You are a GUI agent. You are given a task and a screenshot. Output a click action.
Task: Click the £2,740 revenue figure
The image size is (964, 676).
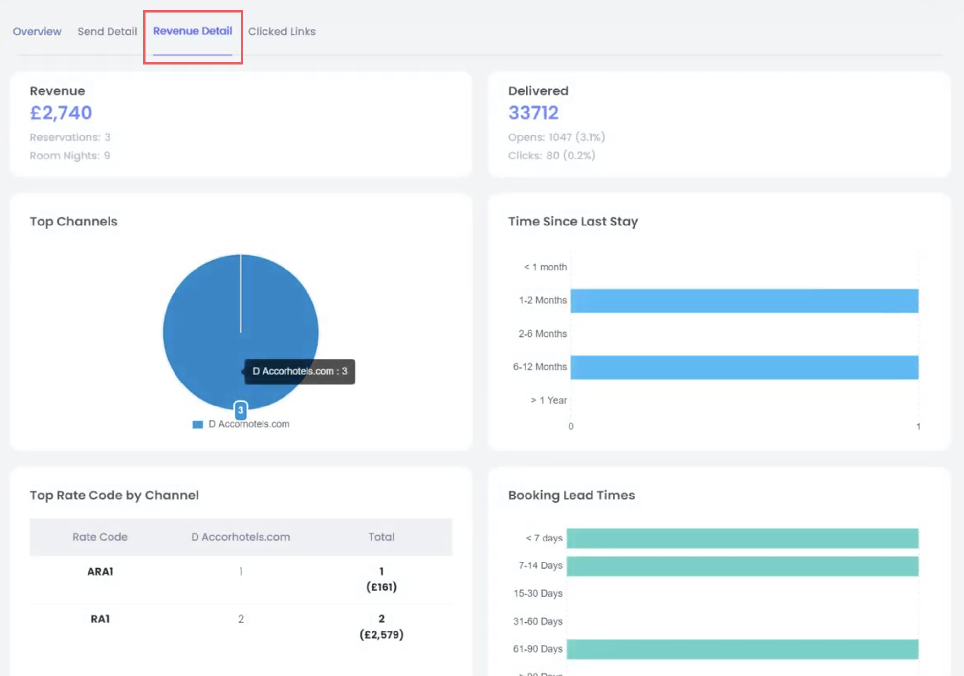click(x=61, y=113)
